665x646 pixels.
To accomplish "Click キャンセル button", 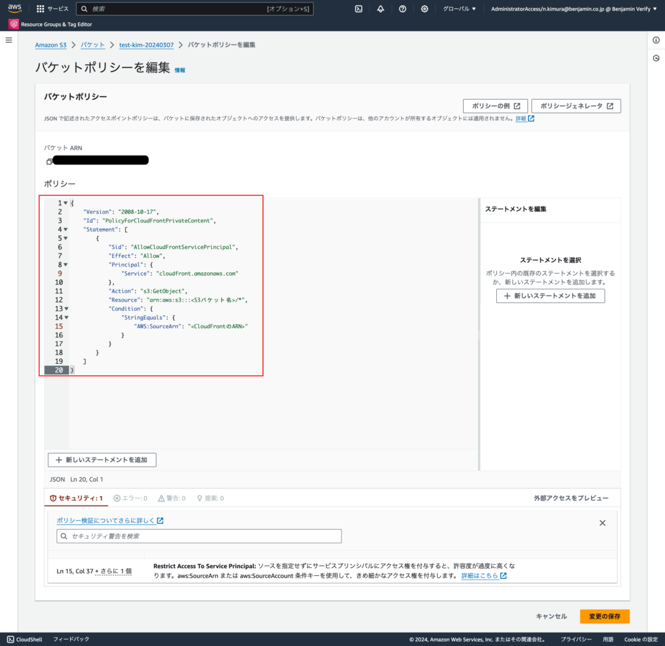I will 551,616.
